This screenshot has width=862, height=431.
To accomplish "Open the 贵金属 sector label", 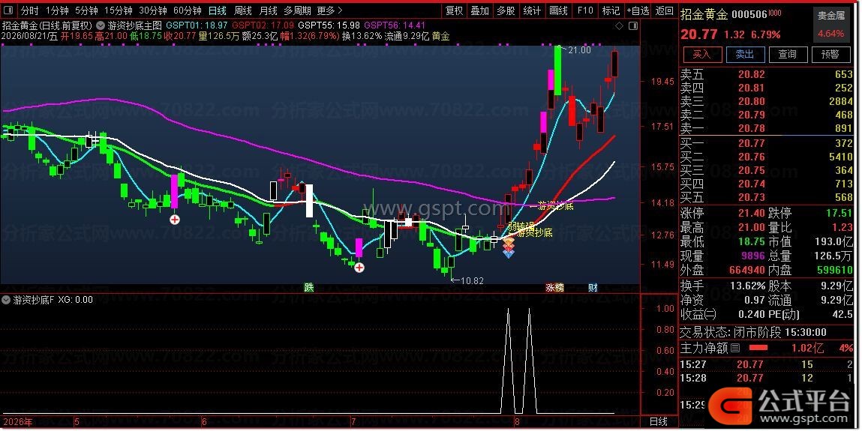I will pos(830,16).
